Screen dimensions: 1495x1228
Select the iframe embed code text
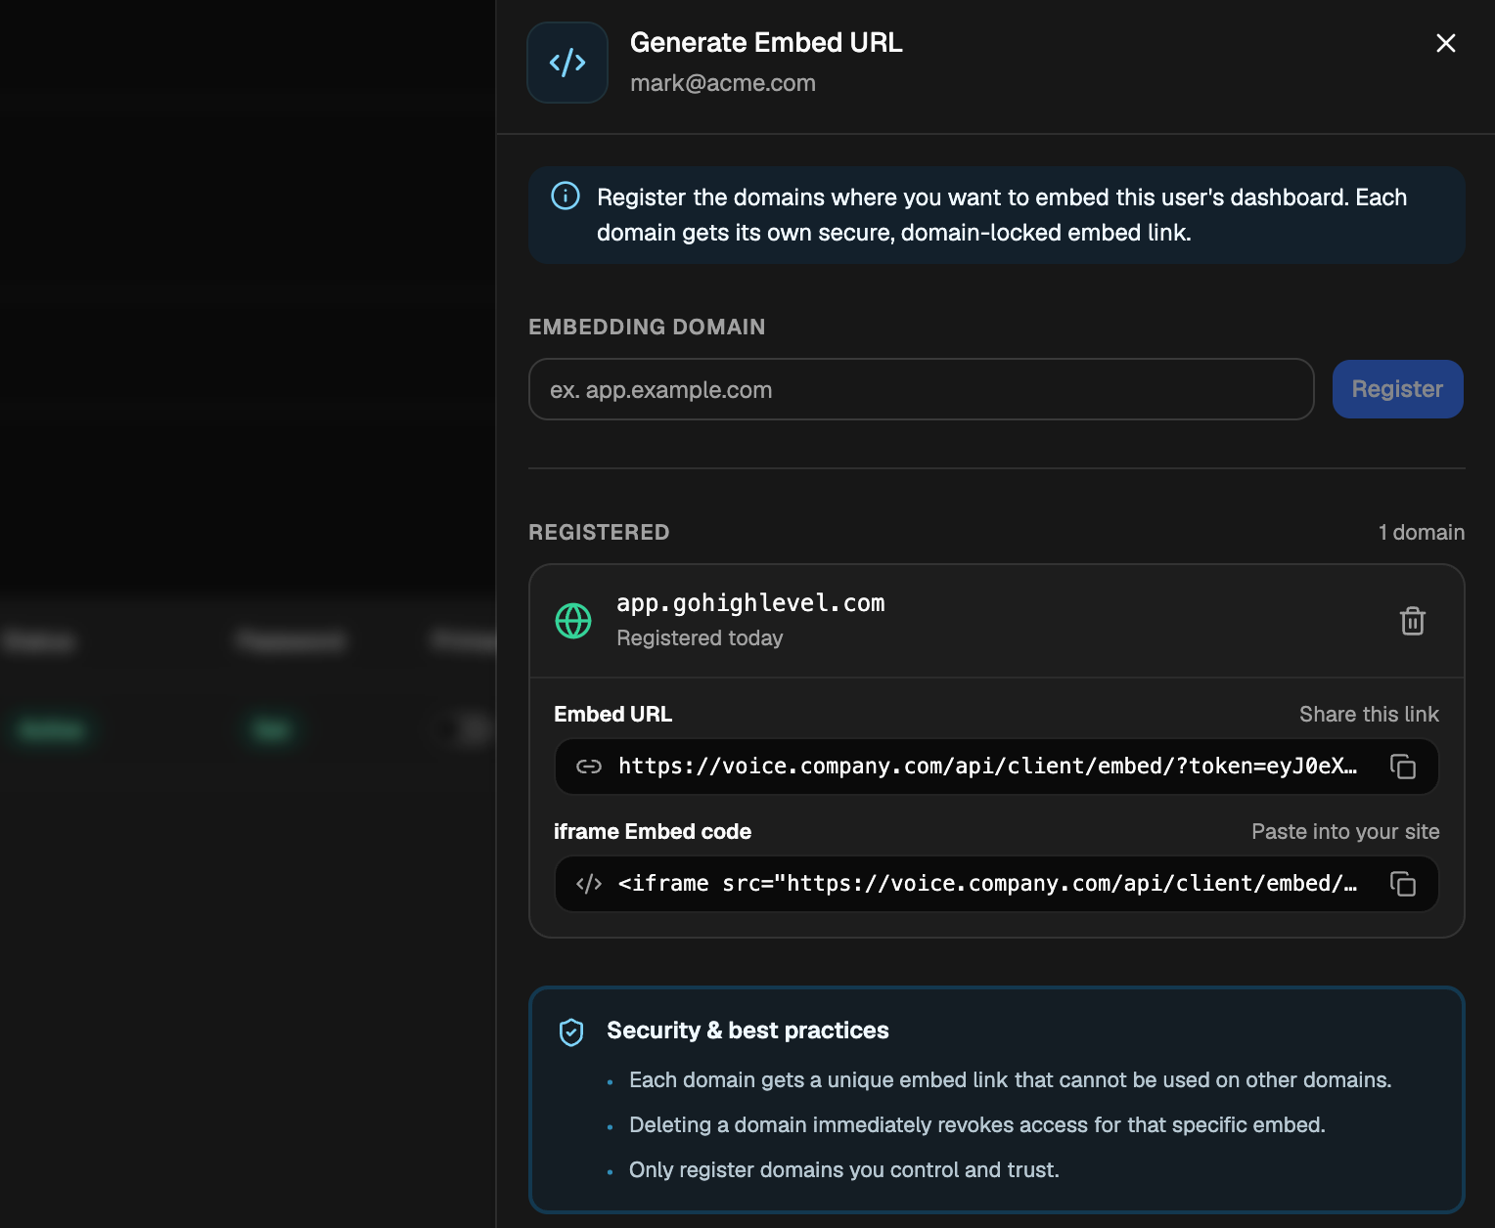(x=987, y=884)
